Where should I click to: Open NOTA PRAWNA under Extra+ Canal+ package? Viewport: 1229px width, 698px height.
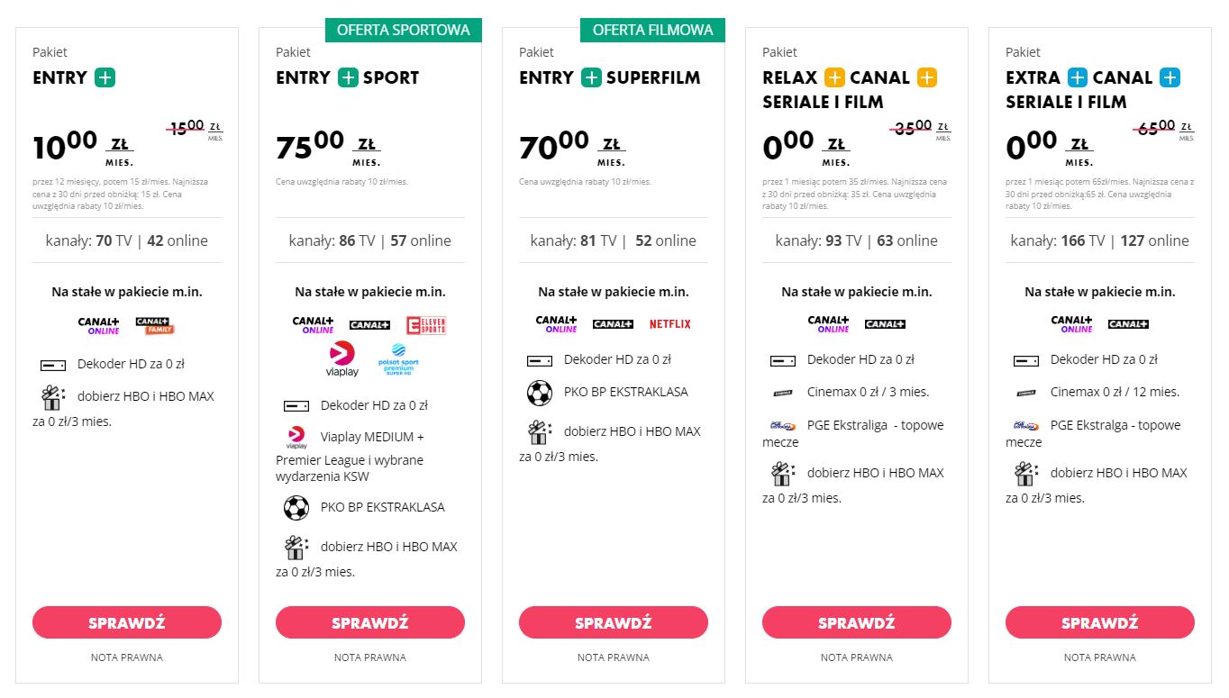(1099, 657)
